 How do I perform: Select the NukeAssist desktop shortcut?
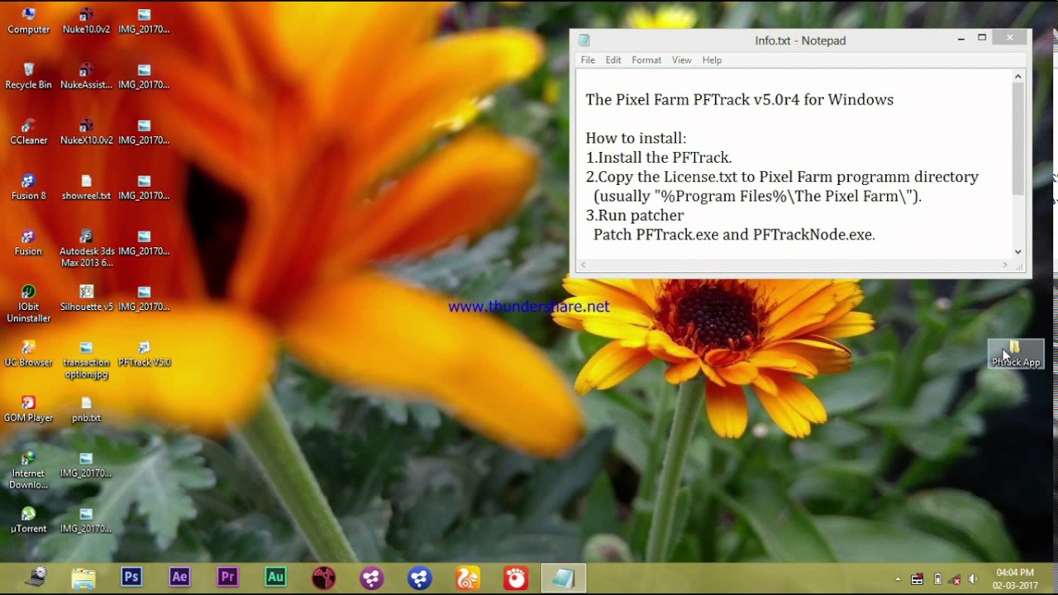coord(86,77)
